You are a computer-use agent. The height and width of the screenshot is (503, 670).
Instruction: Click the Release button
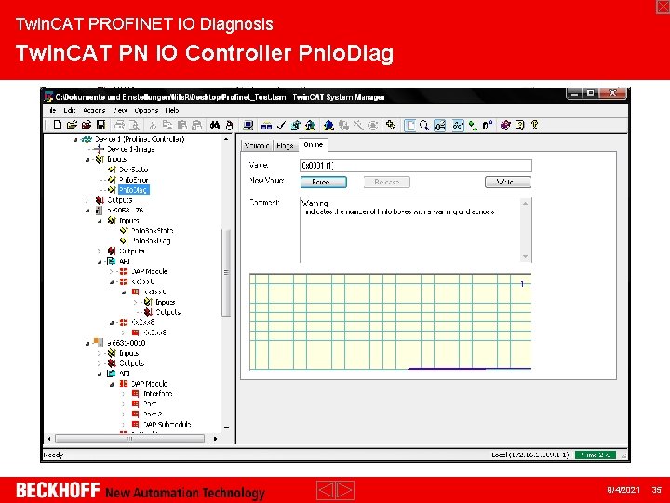click(x=387, y=183)
